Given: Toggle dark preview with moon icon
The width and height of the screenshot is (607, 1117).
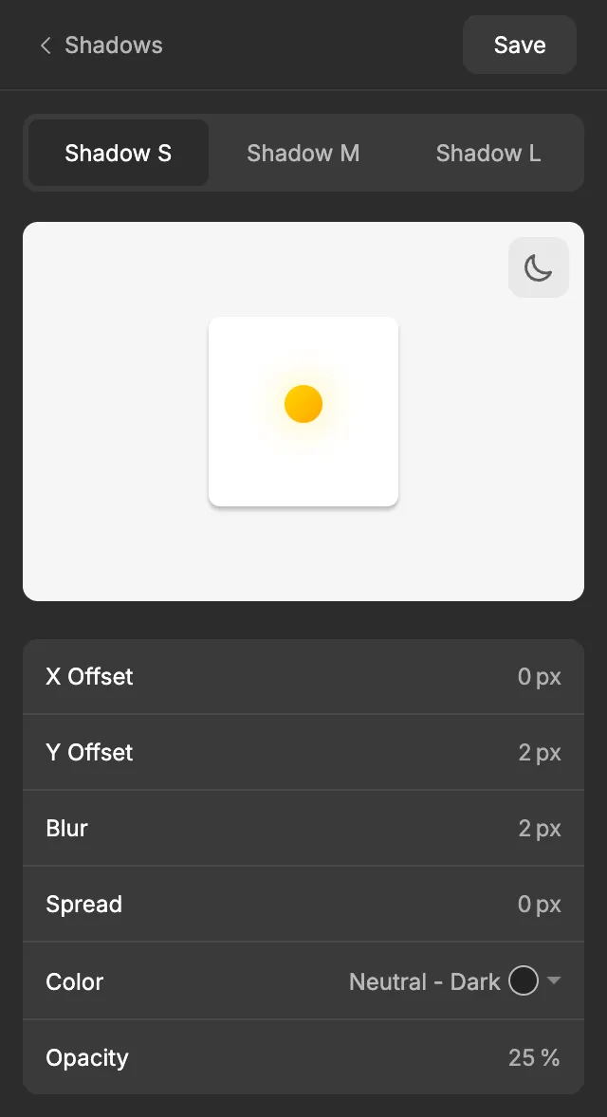Looking at the screenshot, I should tap(539, 267).
